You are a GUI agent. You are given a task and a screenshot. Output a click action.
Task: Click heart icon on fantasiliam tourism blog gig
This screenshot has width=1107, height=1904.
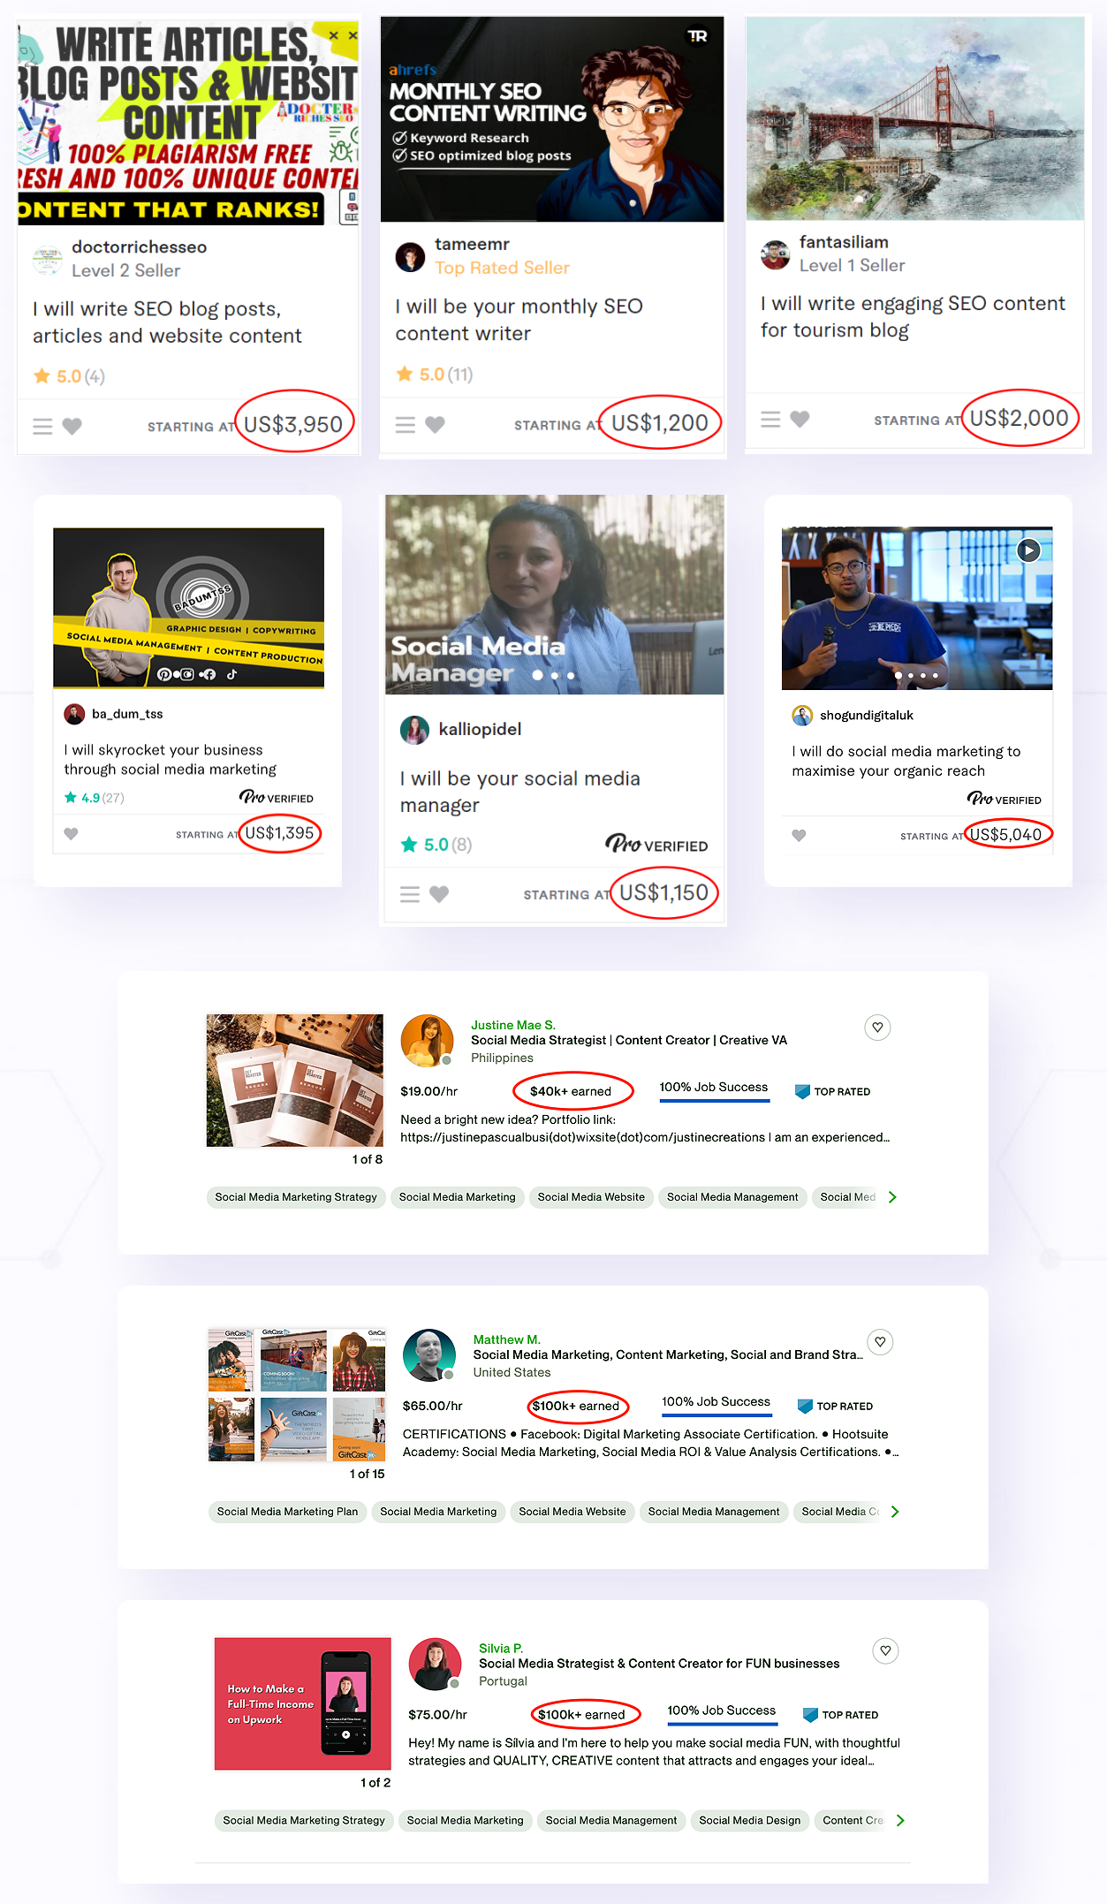[800, 420]
